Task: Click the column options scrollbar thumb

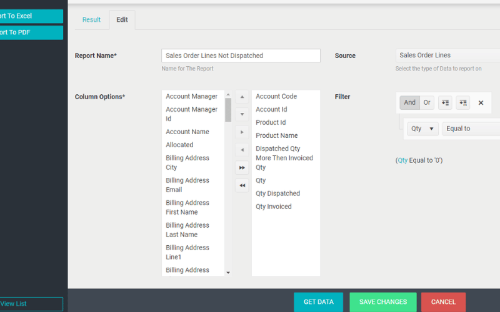Action: pyautogui.click(x=228, y=110)
